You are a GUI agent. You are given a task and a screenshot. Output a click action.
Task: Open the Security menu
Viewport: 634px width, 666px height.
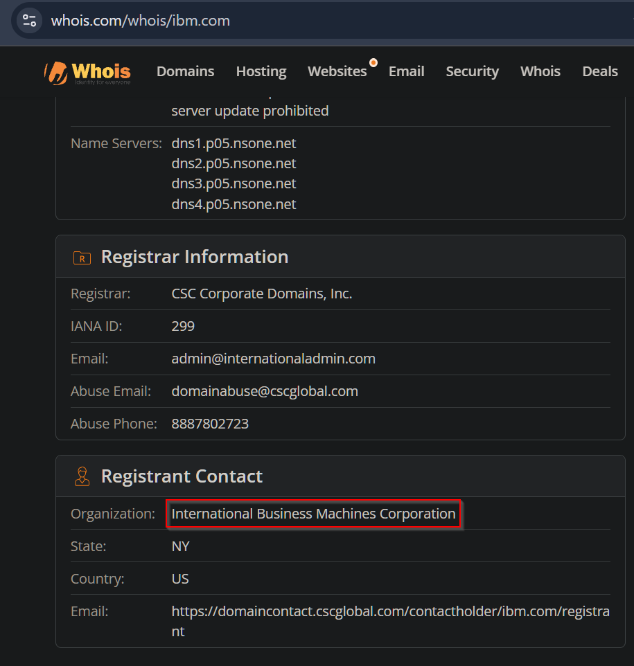click(x=473, y=71)
